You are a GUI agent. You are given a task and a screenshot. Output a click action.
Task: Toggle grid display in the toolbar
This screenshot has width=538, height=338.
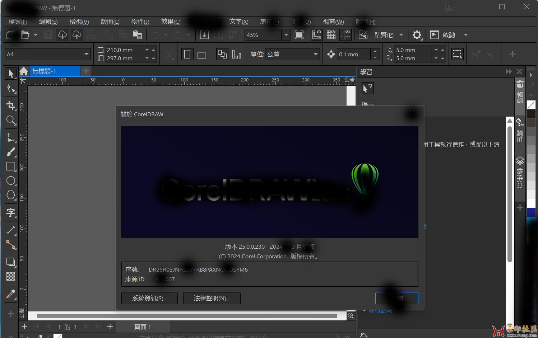(x=331, y=35)
